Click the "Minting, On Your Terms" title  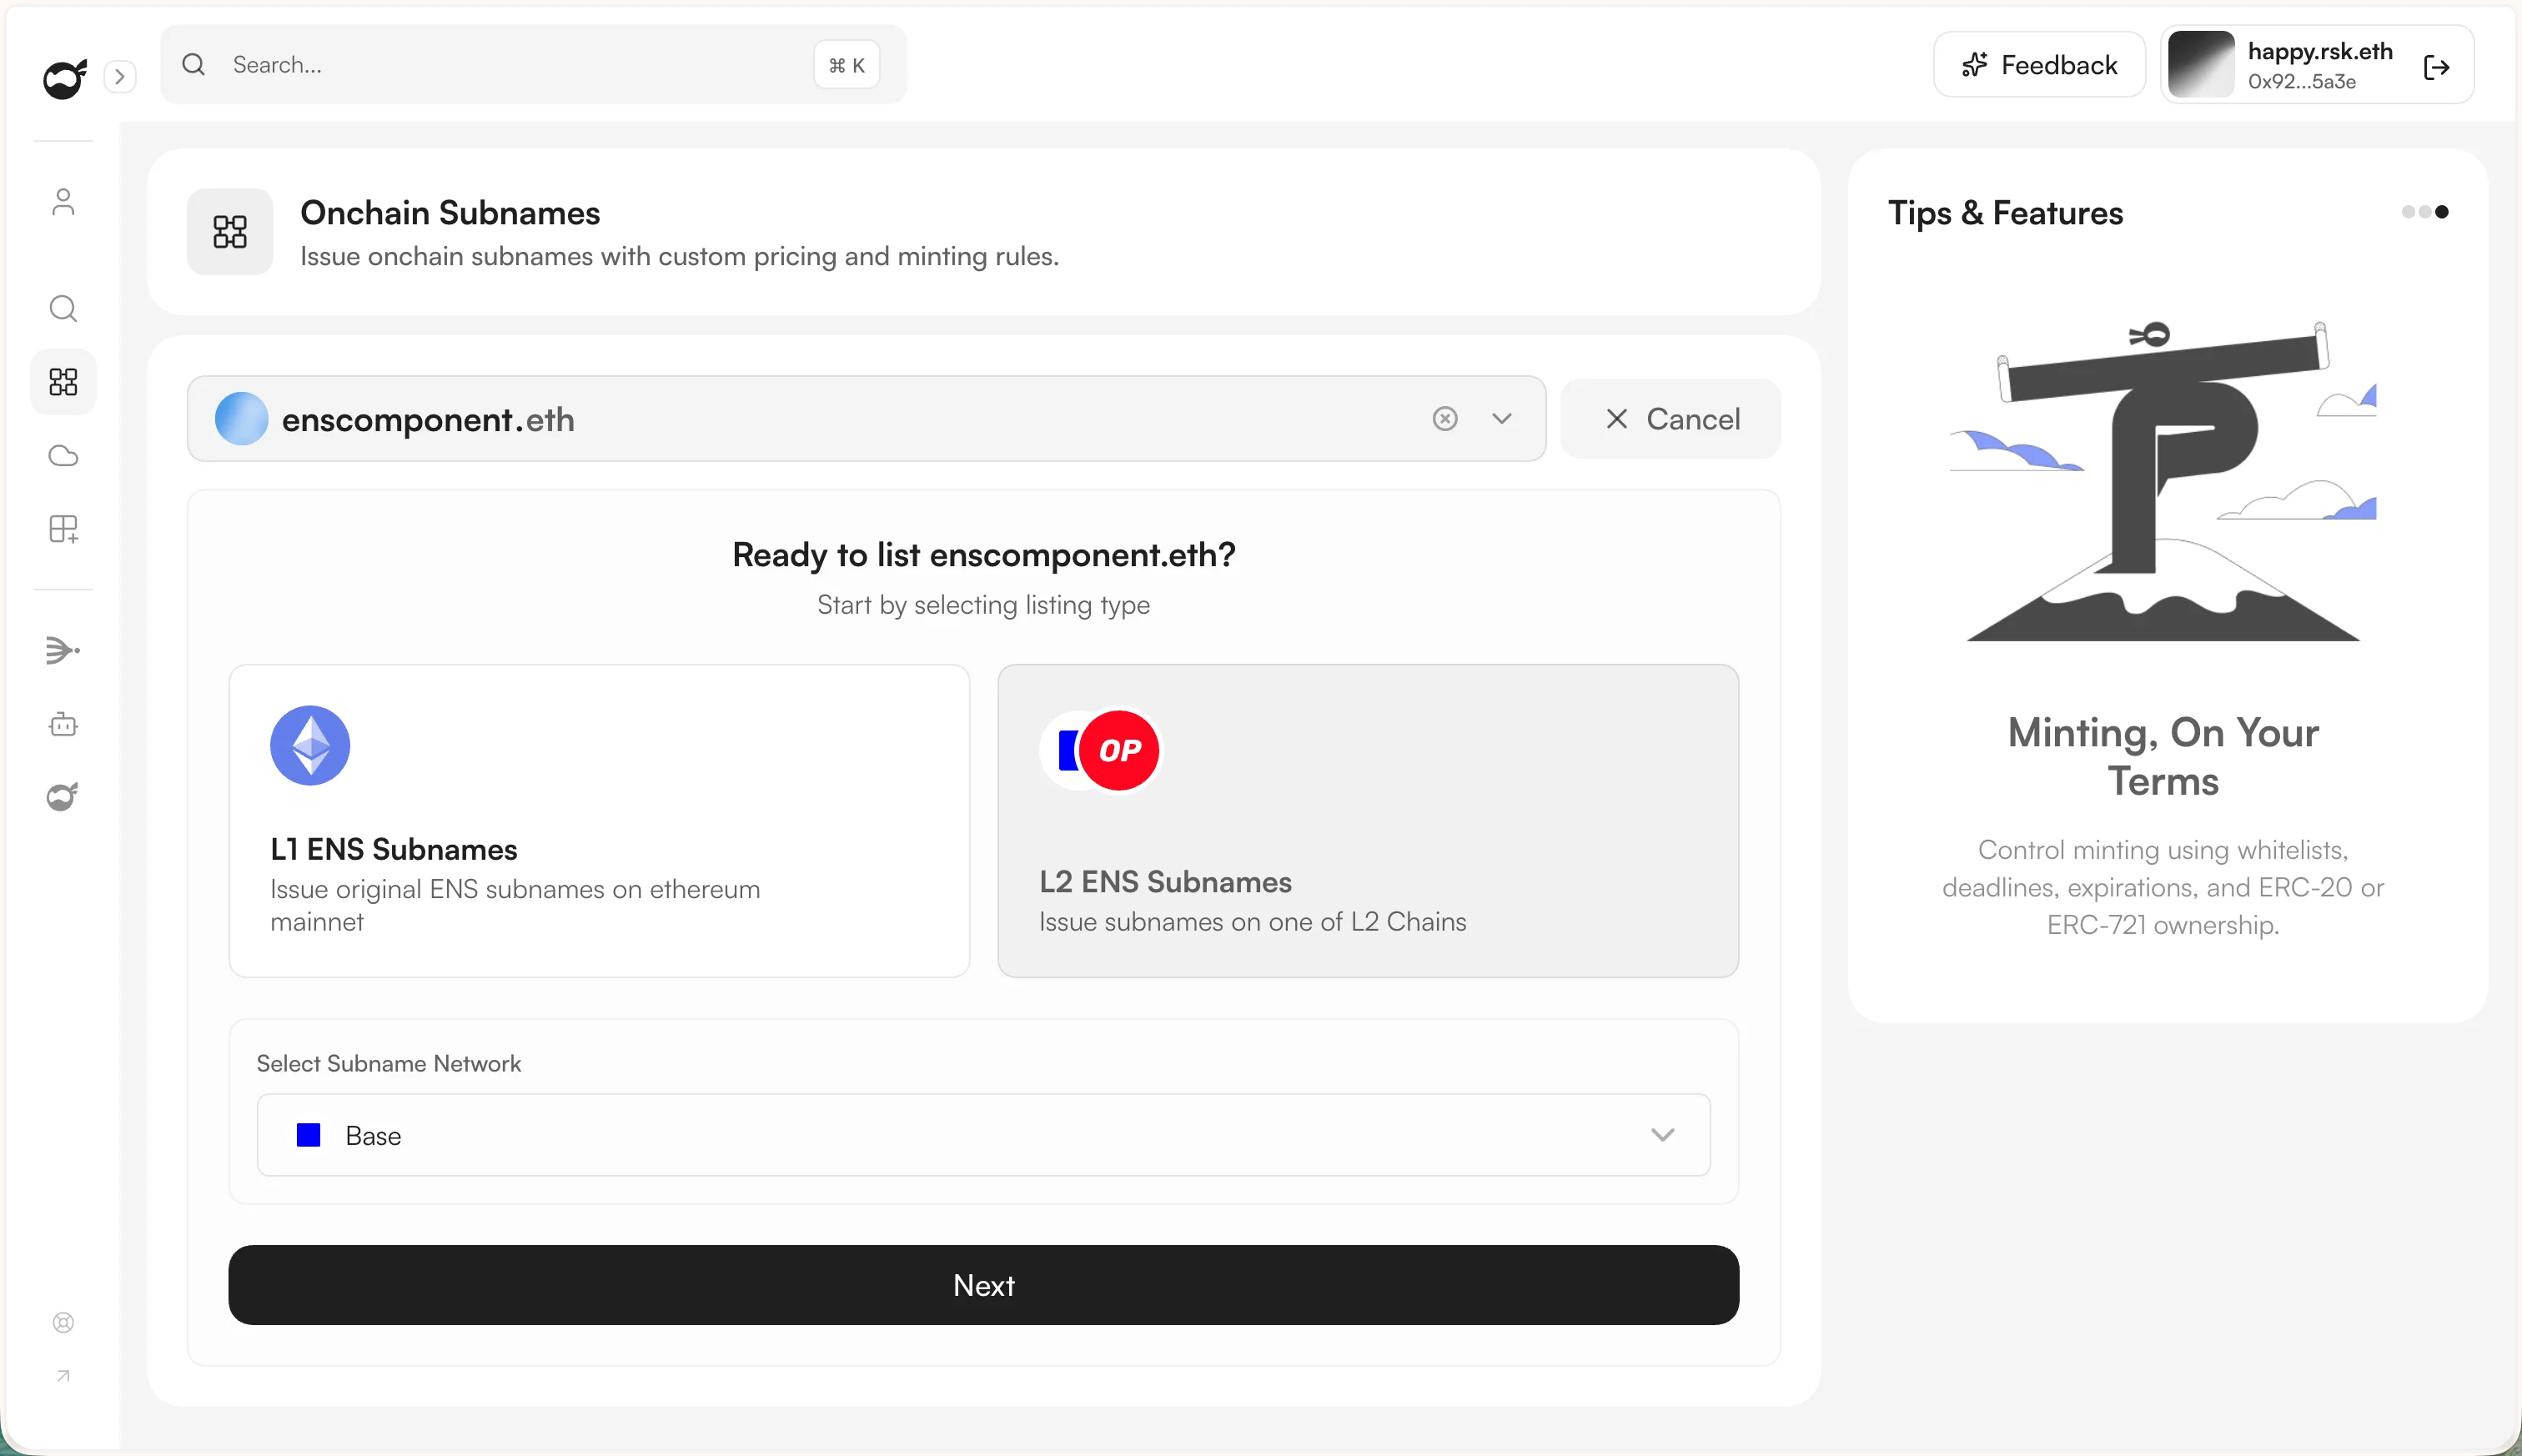[x=2163, y=756]
